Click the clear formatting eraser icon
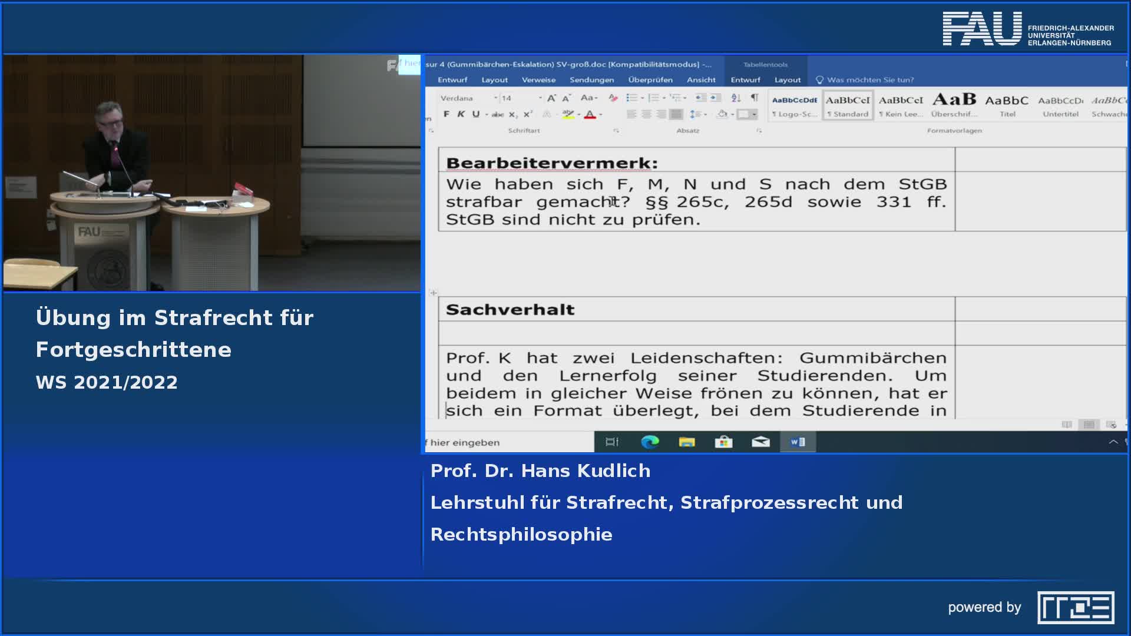 [613, 98]
